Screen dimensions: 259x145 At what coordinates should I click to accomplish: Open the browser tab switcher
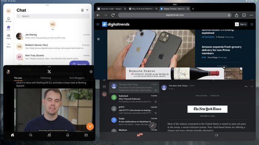pyautogui.click(x=244, y=15)
